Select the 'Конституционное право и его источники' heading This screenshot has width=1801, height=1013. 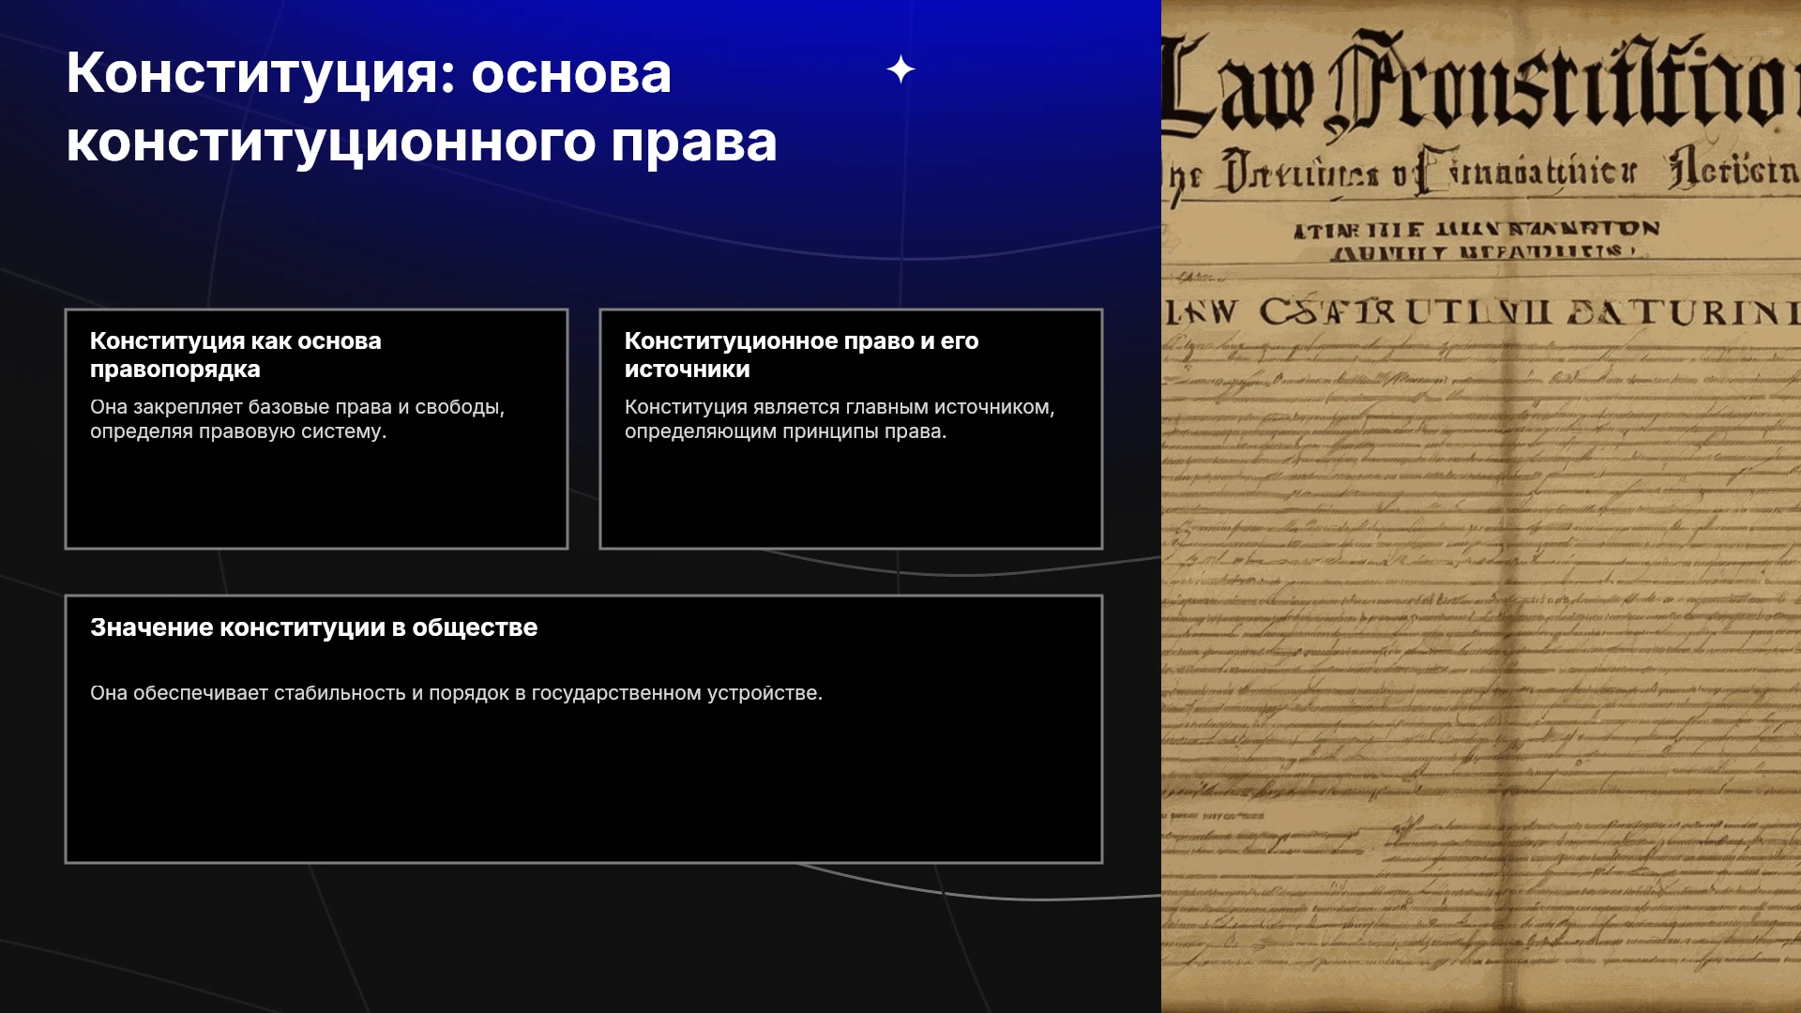[x=801, y=355]
